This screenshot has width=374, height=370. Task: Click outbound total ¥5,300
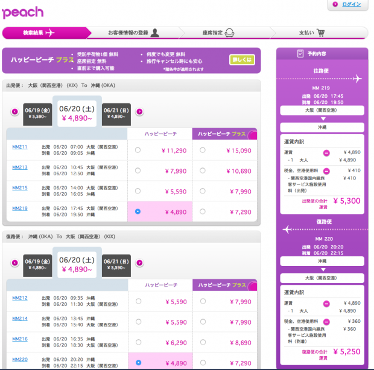click(x=347, y=201)
